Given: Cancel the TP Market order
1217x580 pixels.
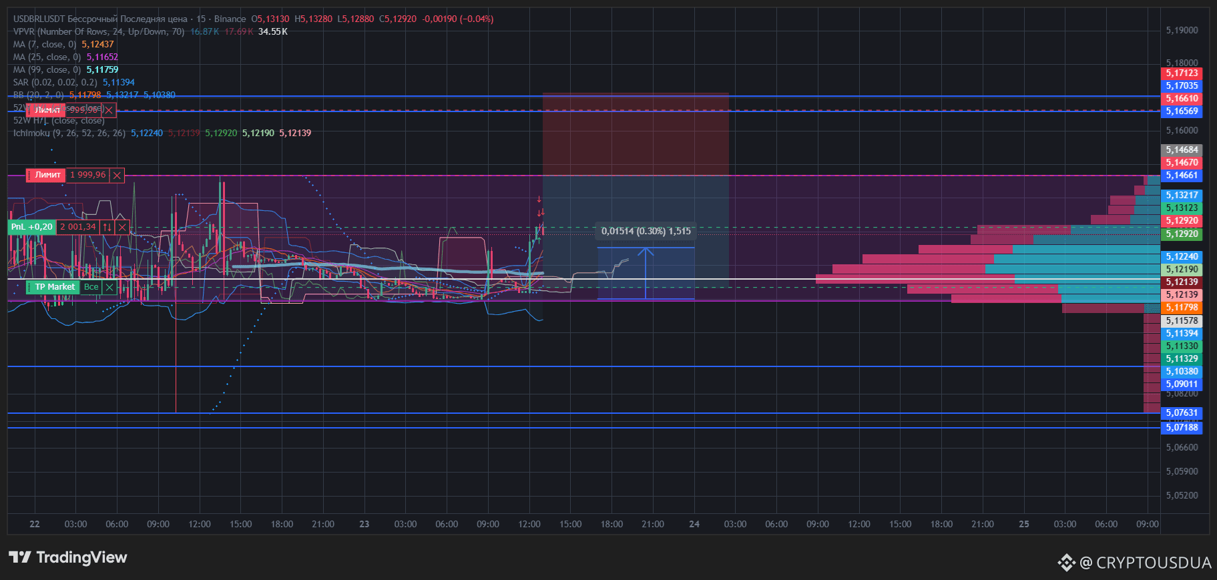Looking at the screenshot, I should click(x=109, y=287).
